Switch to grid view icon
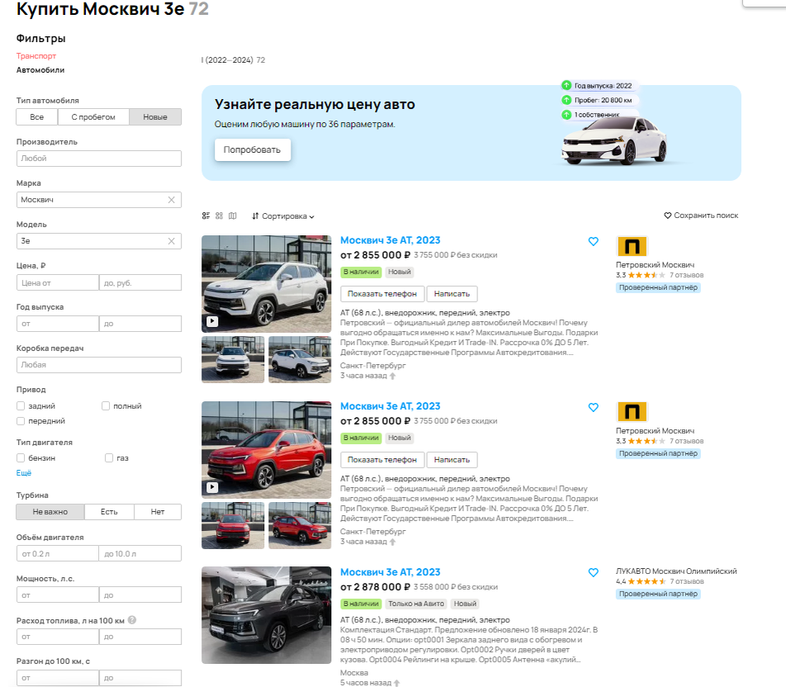Image resolution: width=786 pixels, height=687 pixels. click(x=219, y=216)
